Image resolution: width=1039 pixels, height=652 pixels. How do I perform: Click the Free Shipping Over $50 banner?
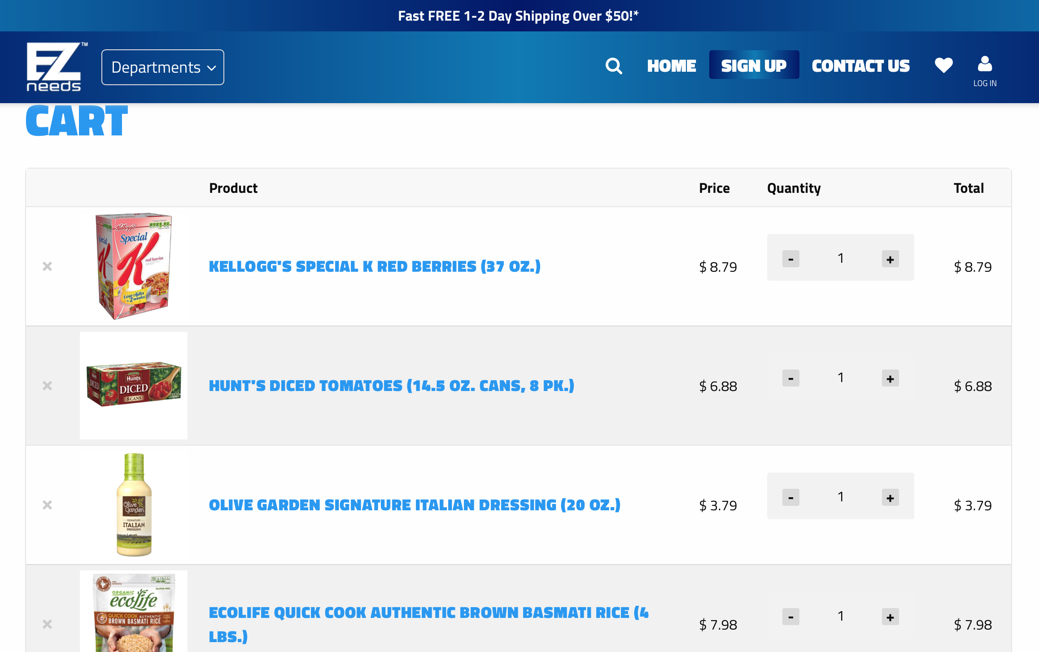[519, 16]
